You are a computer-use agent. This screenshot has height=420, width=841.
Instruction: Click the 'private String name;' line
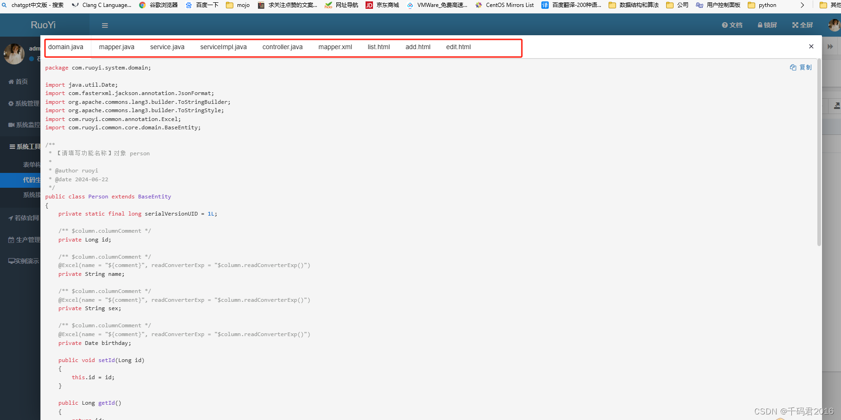91,274
